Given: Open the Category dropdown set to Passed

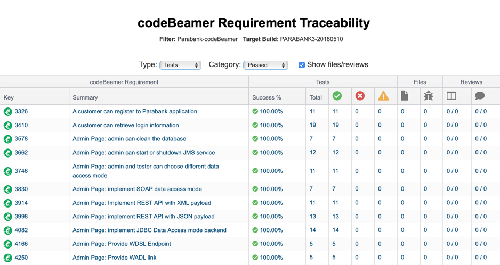Looking at the screenshot, I should coord(265,65).
